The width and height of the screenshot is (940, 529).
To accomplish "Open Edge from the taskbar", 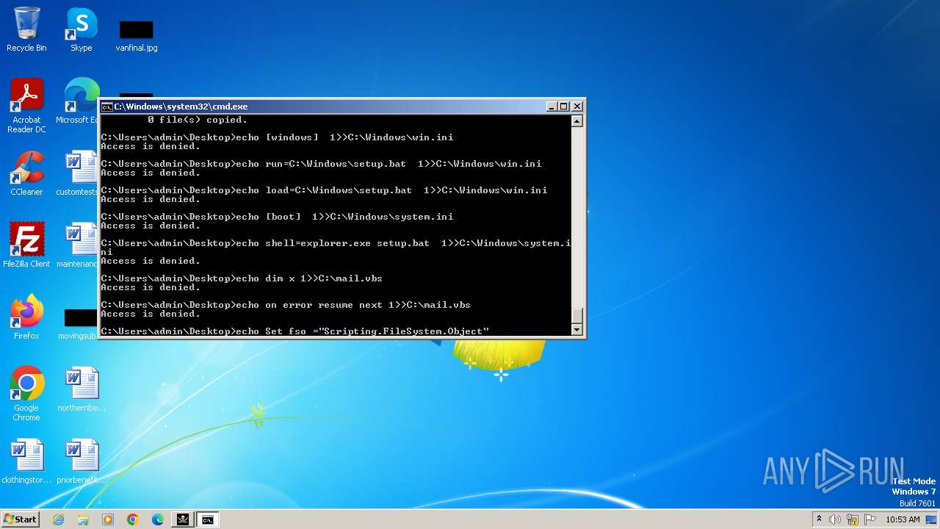I will (x=158, y=519).
